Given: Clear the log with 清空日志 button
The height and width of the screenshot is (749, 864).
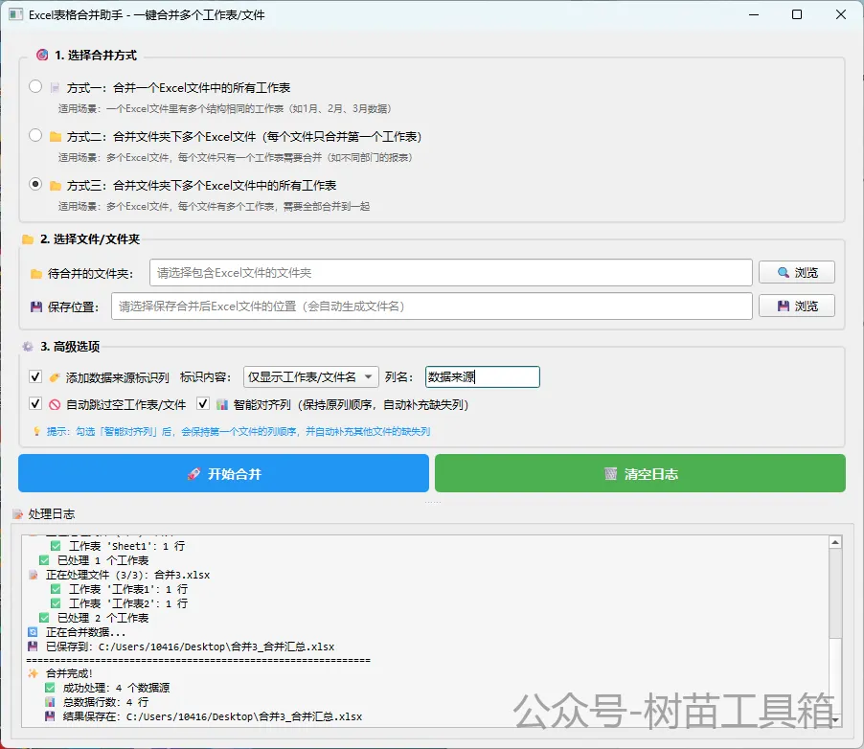Looking at the screenshot, I should tap(640, 473).
